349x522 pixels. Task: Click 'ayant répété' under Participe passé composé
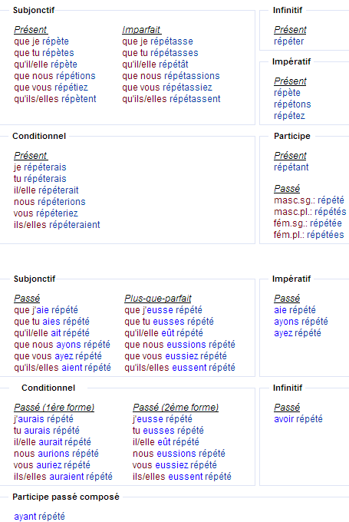(x=39, y=517)
